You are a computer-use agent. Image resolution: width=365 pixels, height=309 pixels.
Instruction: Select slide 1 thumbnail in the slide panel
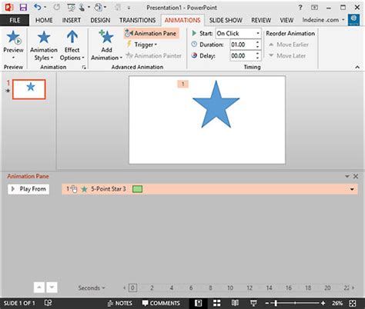click(x=29, y=89)
